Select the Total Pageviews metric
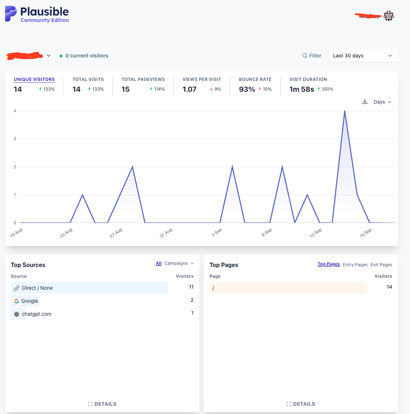This screenshot has width=410, height=414. pyautogui.click(x=143, y=79)
